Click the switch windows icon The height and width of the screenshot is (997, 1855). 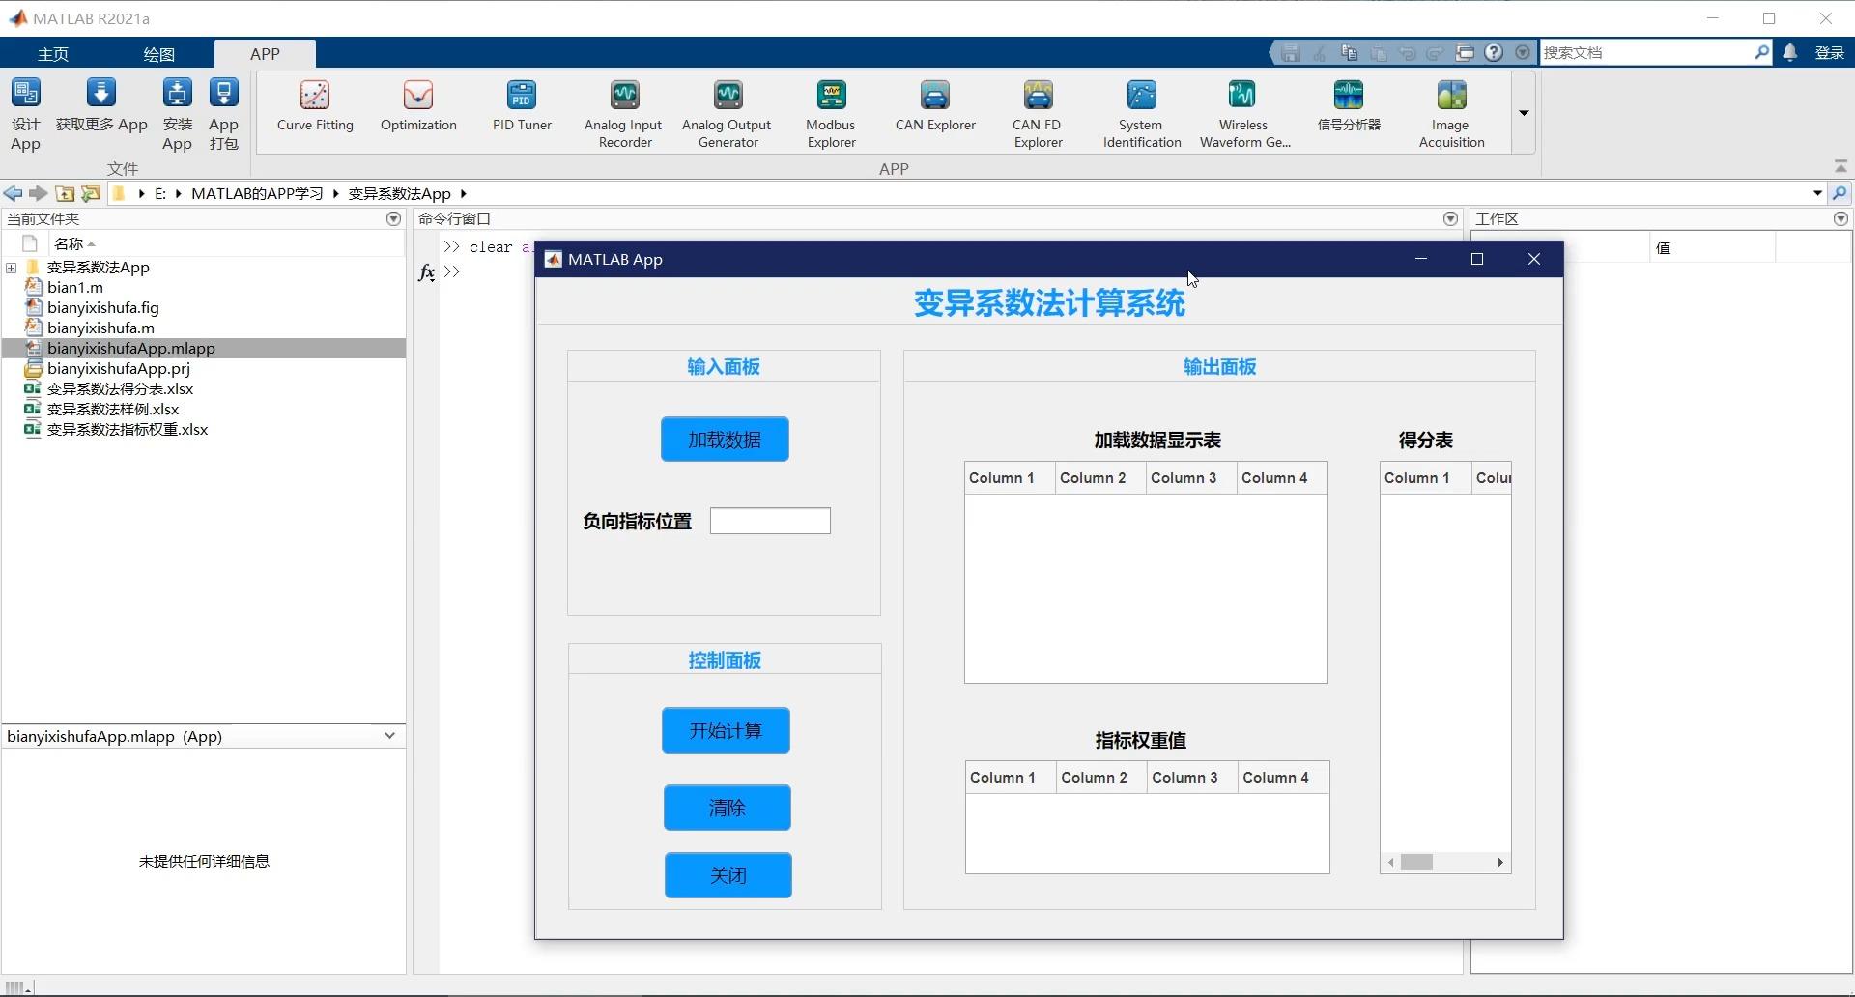(1465, 53)
